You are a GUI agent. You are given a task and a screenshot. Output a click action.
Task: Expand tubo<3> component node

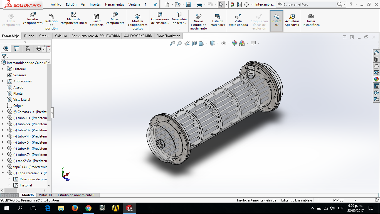tap(3, 130)
